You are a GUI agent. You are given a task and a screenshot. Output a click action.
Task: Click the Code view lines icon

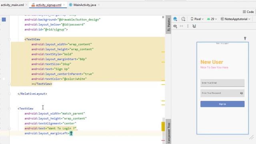pos(244,12)
